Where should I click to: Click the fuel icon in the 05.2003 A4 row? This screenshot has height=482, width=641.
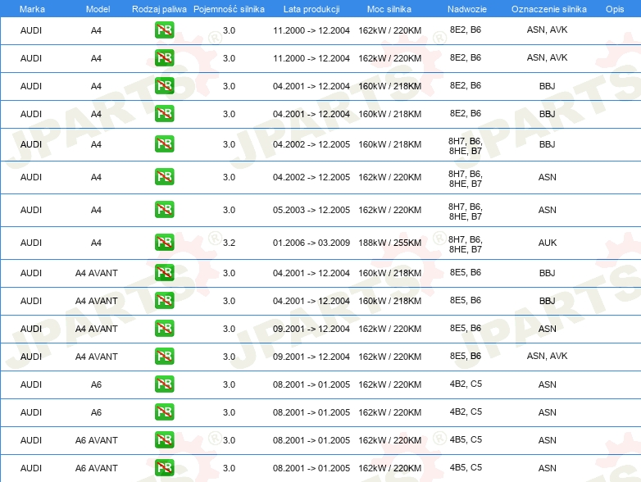164,209
